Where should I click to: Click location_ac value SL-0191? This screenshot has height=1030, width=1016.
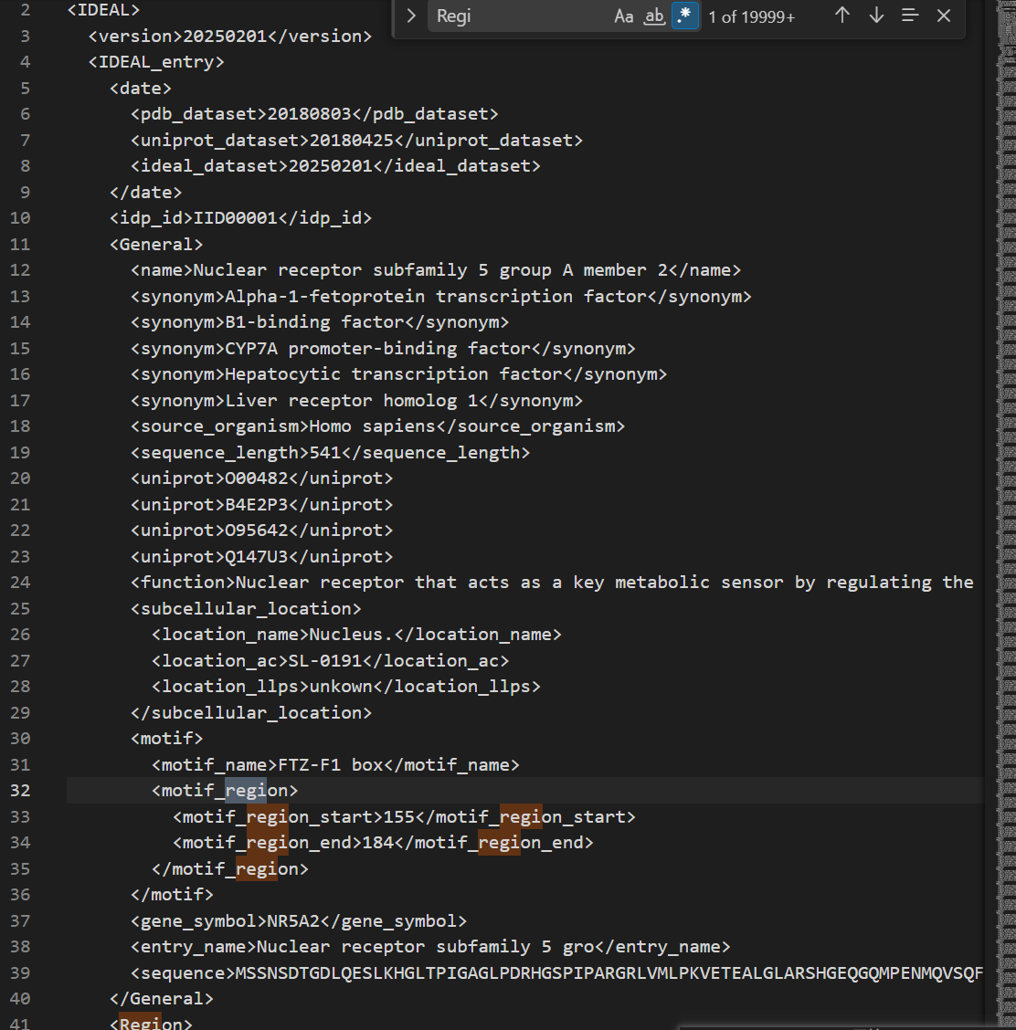point(324,660)
